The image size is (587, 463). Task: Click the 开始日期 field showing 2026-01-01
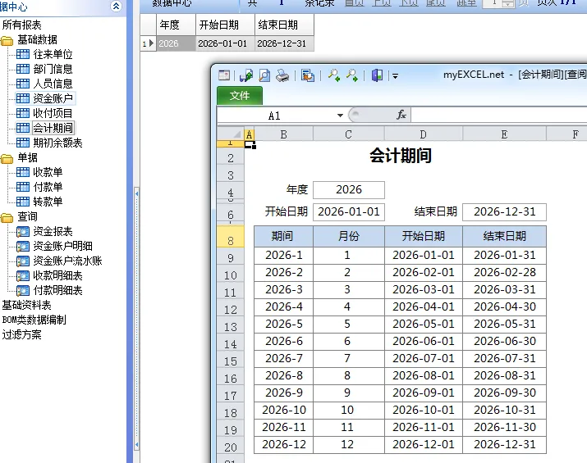[349, 212]
